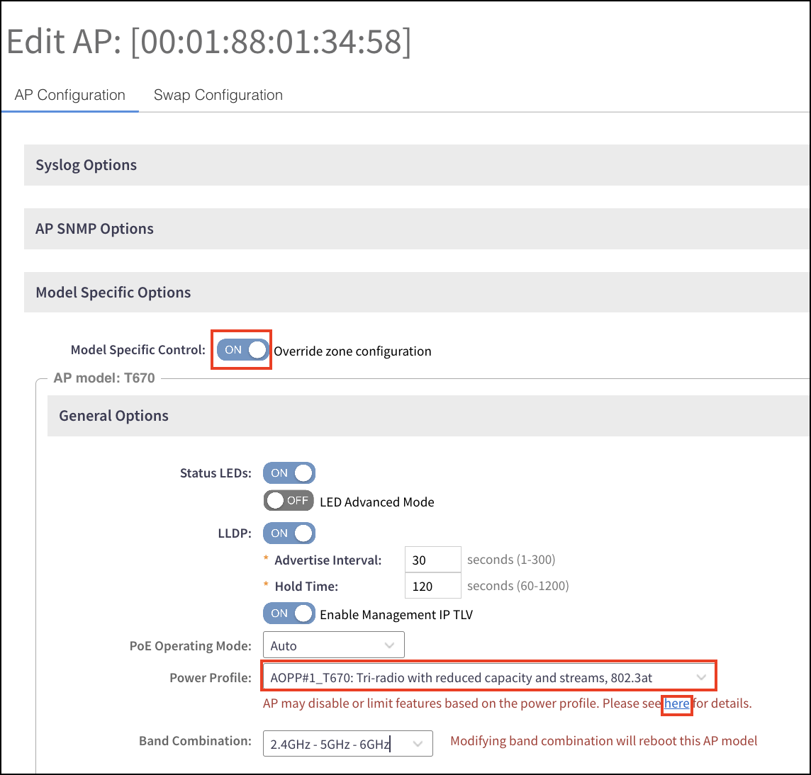The height and width of the screenshot is (775, 811).
Task: Disable the LLDP toggle
Action: click(x=289, y=533)
